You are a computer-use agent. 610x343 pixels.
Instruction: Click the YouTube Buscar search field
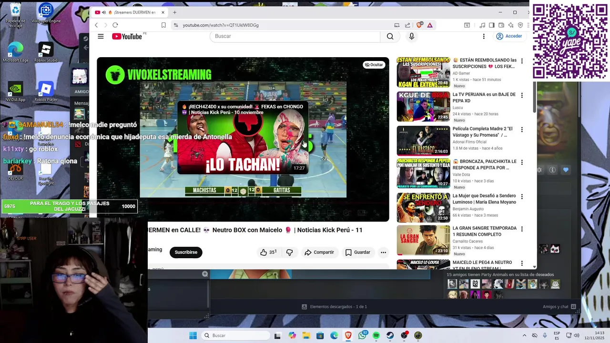pos(295,36)
